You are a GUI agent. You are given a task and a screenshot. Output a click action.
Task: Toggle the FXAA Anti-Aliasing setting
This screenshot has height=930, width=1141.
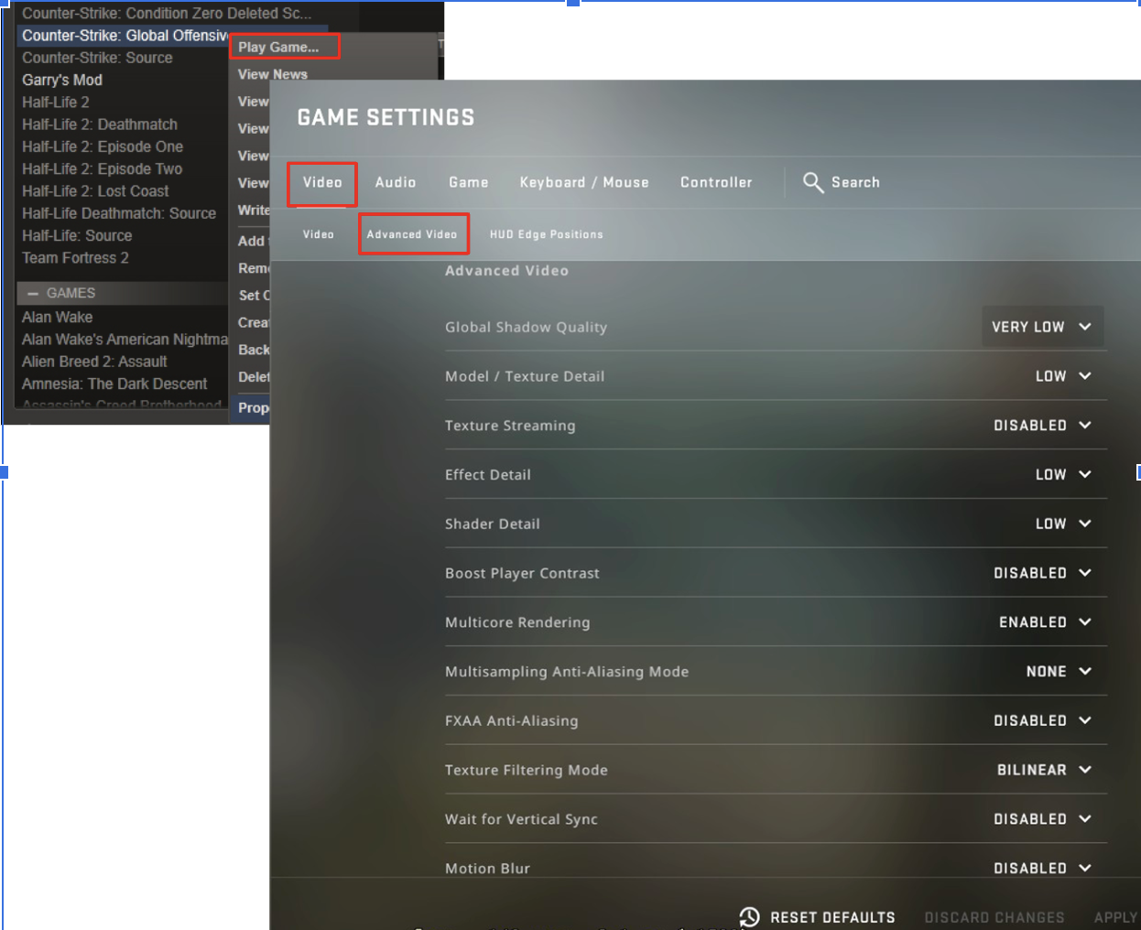[x=1042, y=721]
